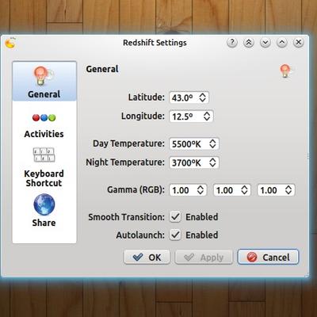This screenshot has width=317, height=317.
Task: Click the Longitude value field
Action: 191,116
